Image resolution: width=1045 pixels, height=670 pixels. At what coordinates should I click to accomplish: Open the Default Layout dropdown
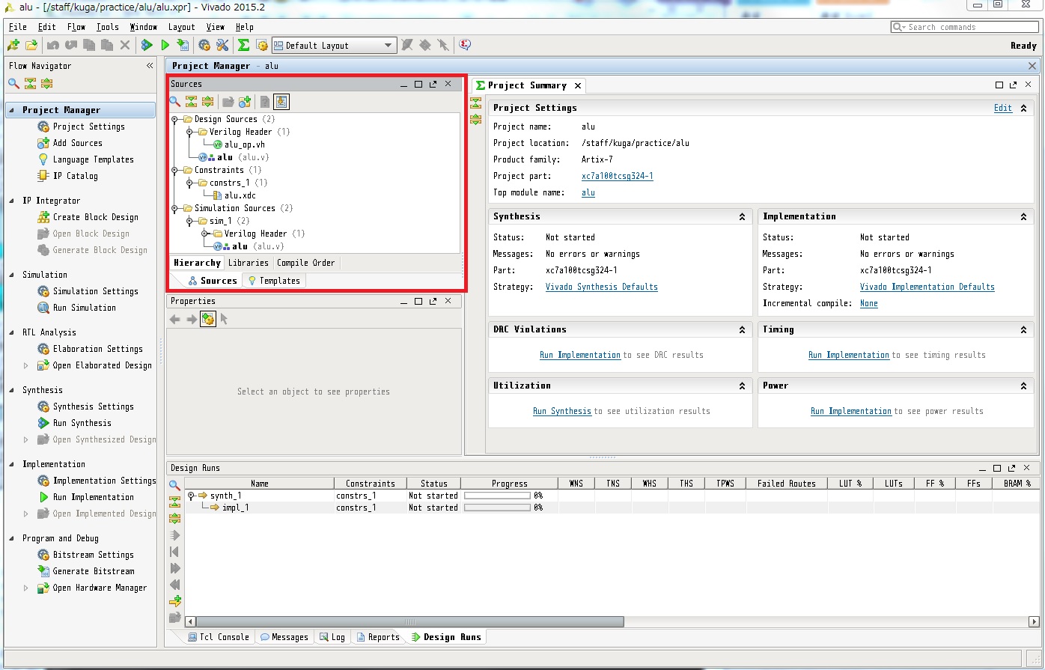[333, 46]
